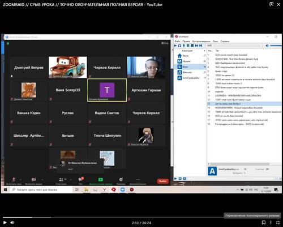Show hidden tray icons chevron
Viewport: 283px width, 227px height.
coord(238,190)
